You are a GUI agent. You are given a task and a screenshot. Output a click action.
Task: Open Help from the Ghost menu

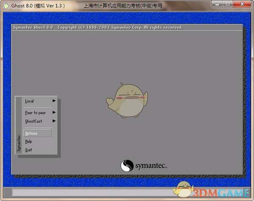tap(29, 142)
